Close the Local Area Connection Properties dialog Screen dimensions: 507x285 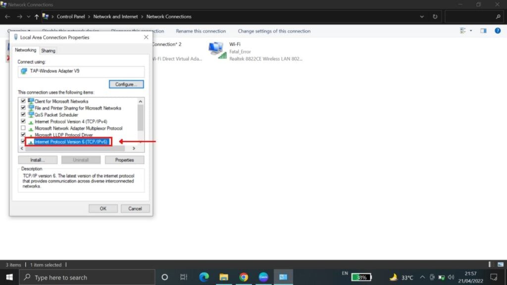point(146,37)
